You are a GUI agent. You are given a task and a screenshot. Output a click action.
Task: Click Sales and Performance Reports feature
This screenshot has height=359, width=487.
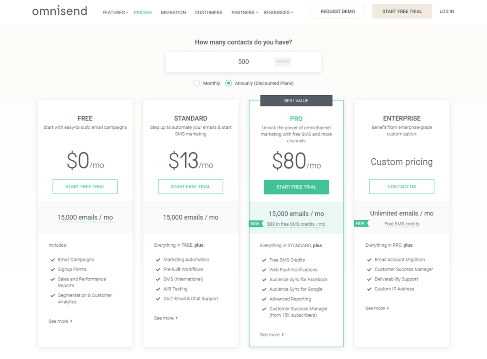tap(82, 282)
